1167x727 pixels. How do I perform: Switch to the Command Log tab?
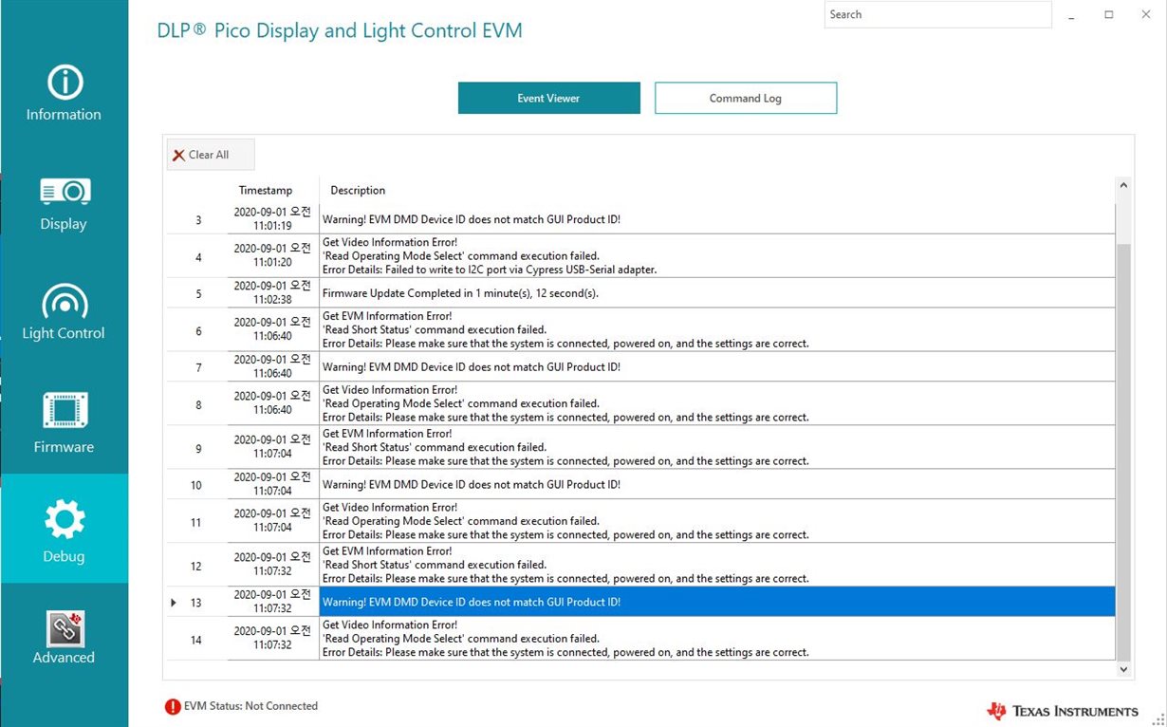[746, 98]
